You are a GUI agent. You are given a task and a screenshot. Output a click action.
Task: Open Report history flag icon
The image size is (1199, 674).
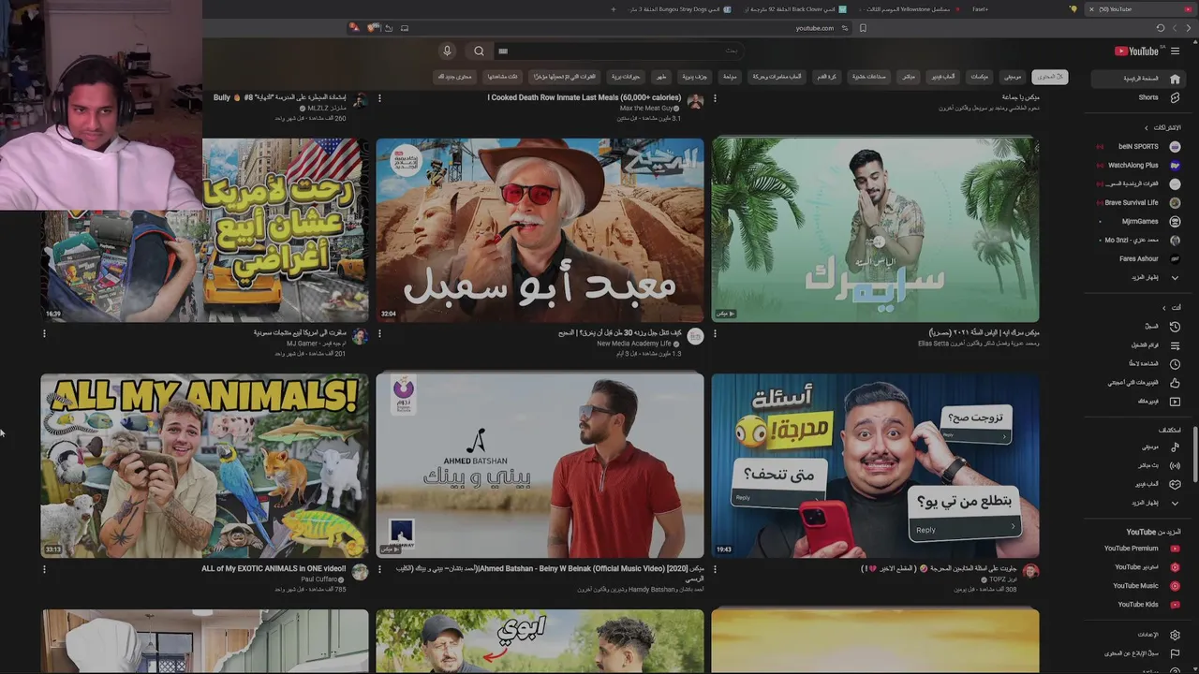click(1175, 653)
